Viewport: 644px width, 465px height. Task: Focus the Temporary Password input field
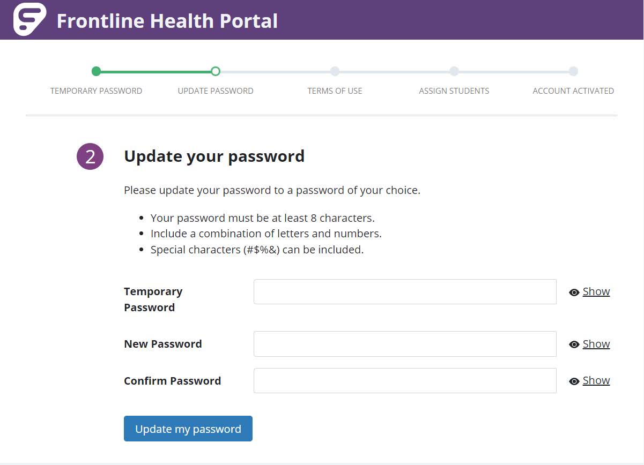(x=405, y=291)
